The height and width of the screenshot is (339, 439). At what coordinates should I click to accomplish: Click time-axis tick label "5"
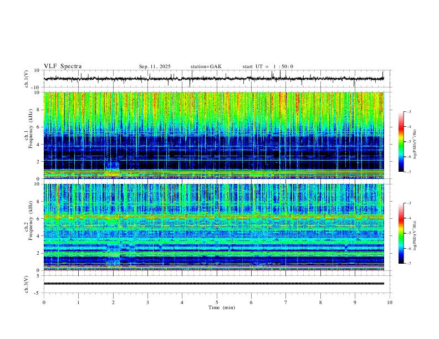point(217,302)
